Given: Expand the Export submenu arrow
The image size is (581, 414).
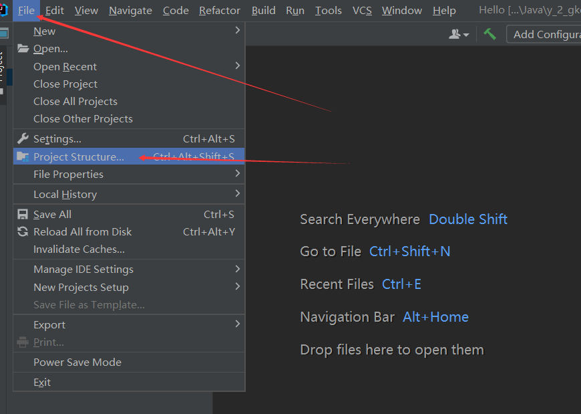Looking at the screenshot, I should [237, 324].
